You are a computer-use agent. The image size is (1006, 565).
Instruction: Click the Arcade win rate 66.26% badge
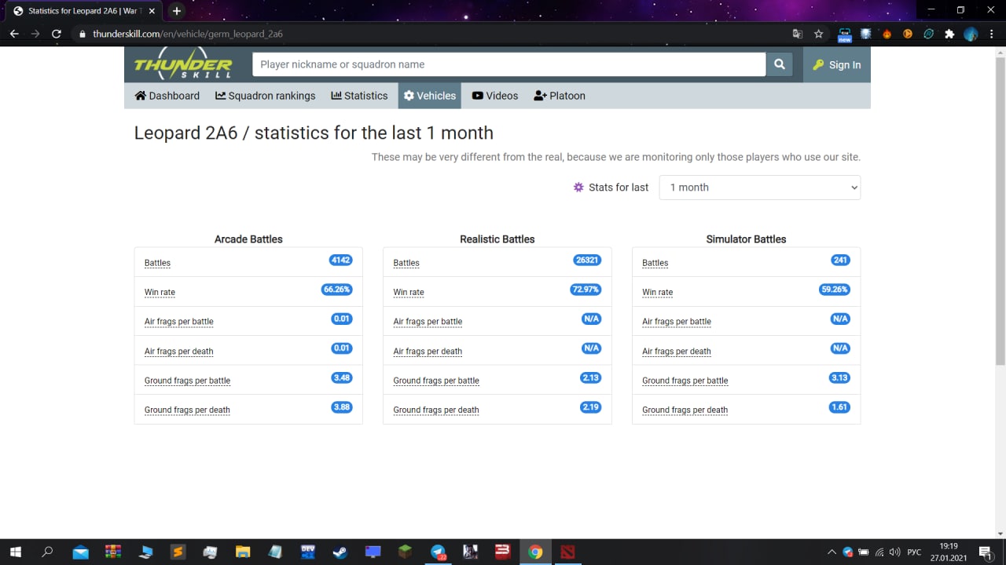(336, 290)
